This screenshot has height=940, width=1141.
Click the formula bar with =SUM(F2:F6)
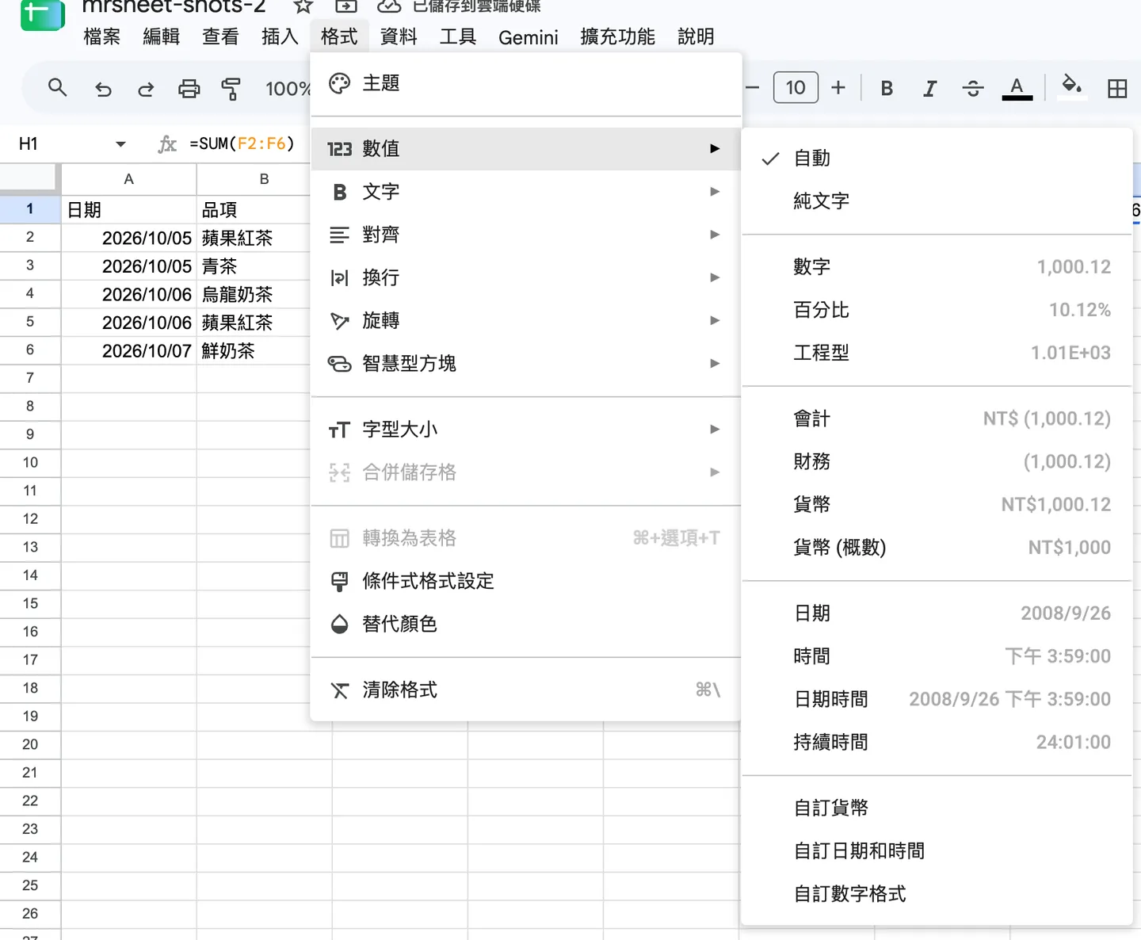point(242,143)
